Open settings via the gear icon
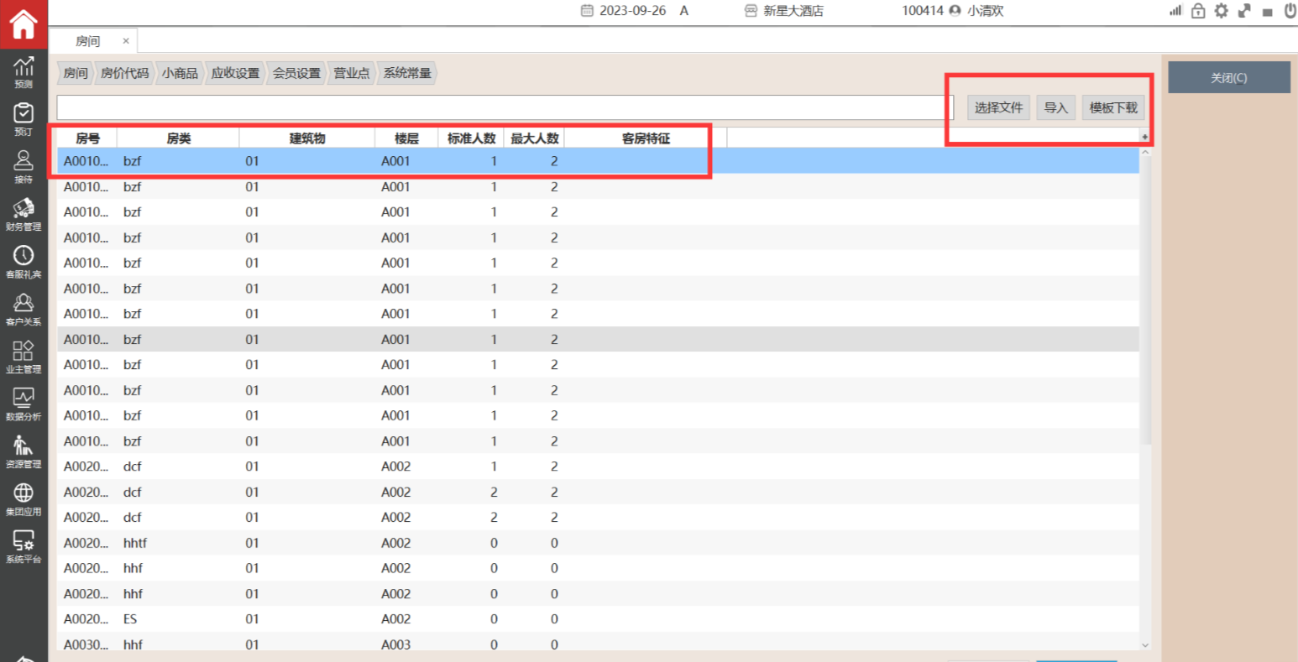The height and width of the screenshot is (662, 1298). [1221, 11]
